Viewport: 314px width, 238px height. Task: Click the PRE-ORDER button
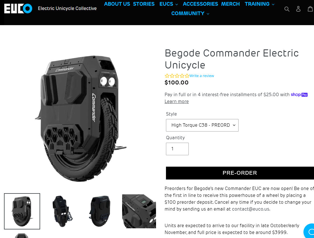click(240, 173)
